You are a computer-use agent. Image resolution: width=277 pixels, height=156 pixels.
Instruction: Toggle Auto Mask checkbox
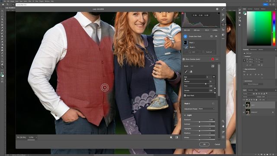185,95
